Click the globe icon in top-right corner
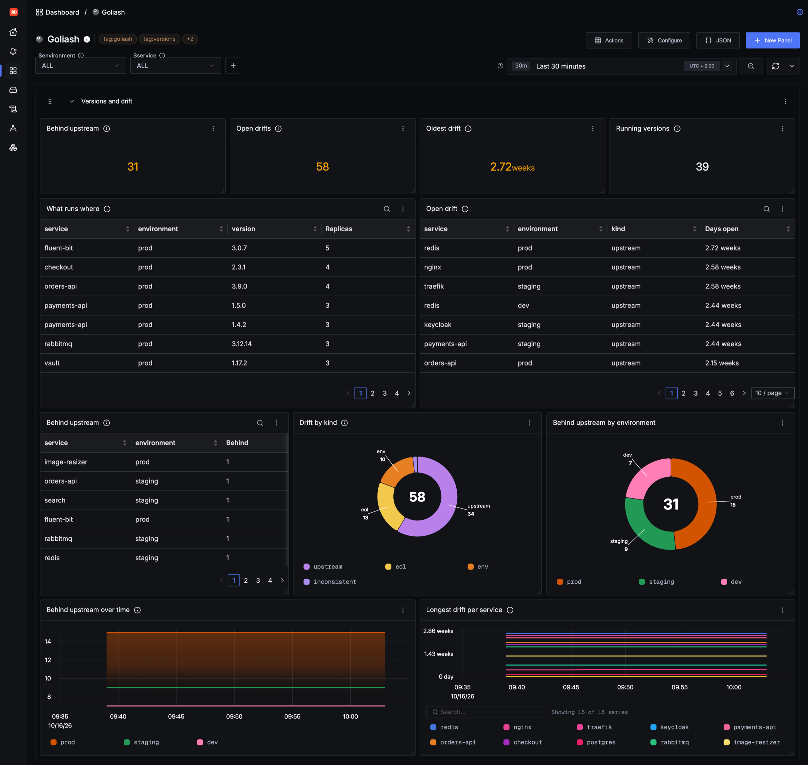808x765 pixels. (799, 12)
